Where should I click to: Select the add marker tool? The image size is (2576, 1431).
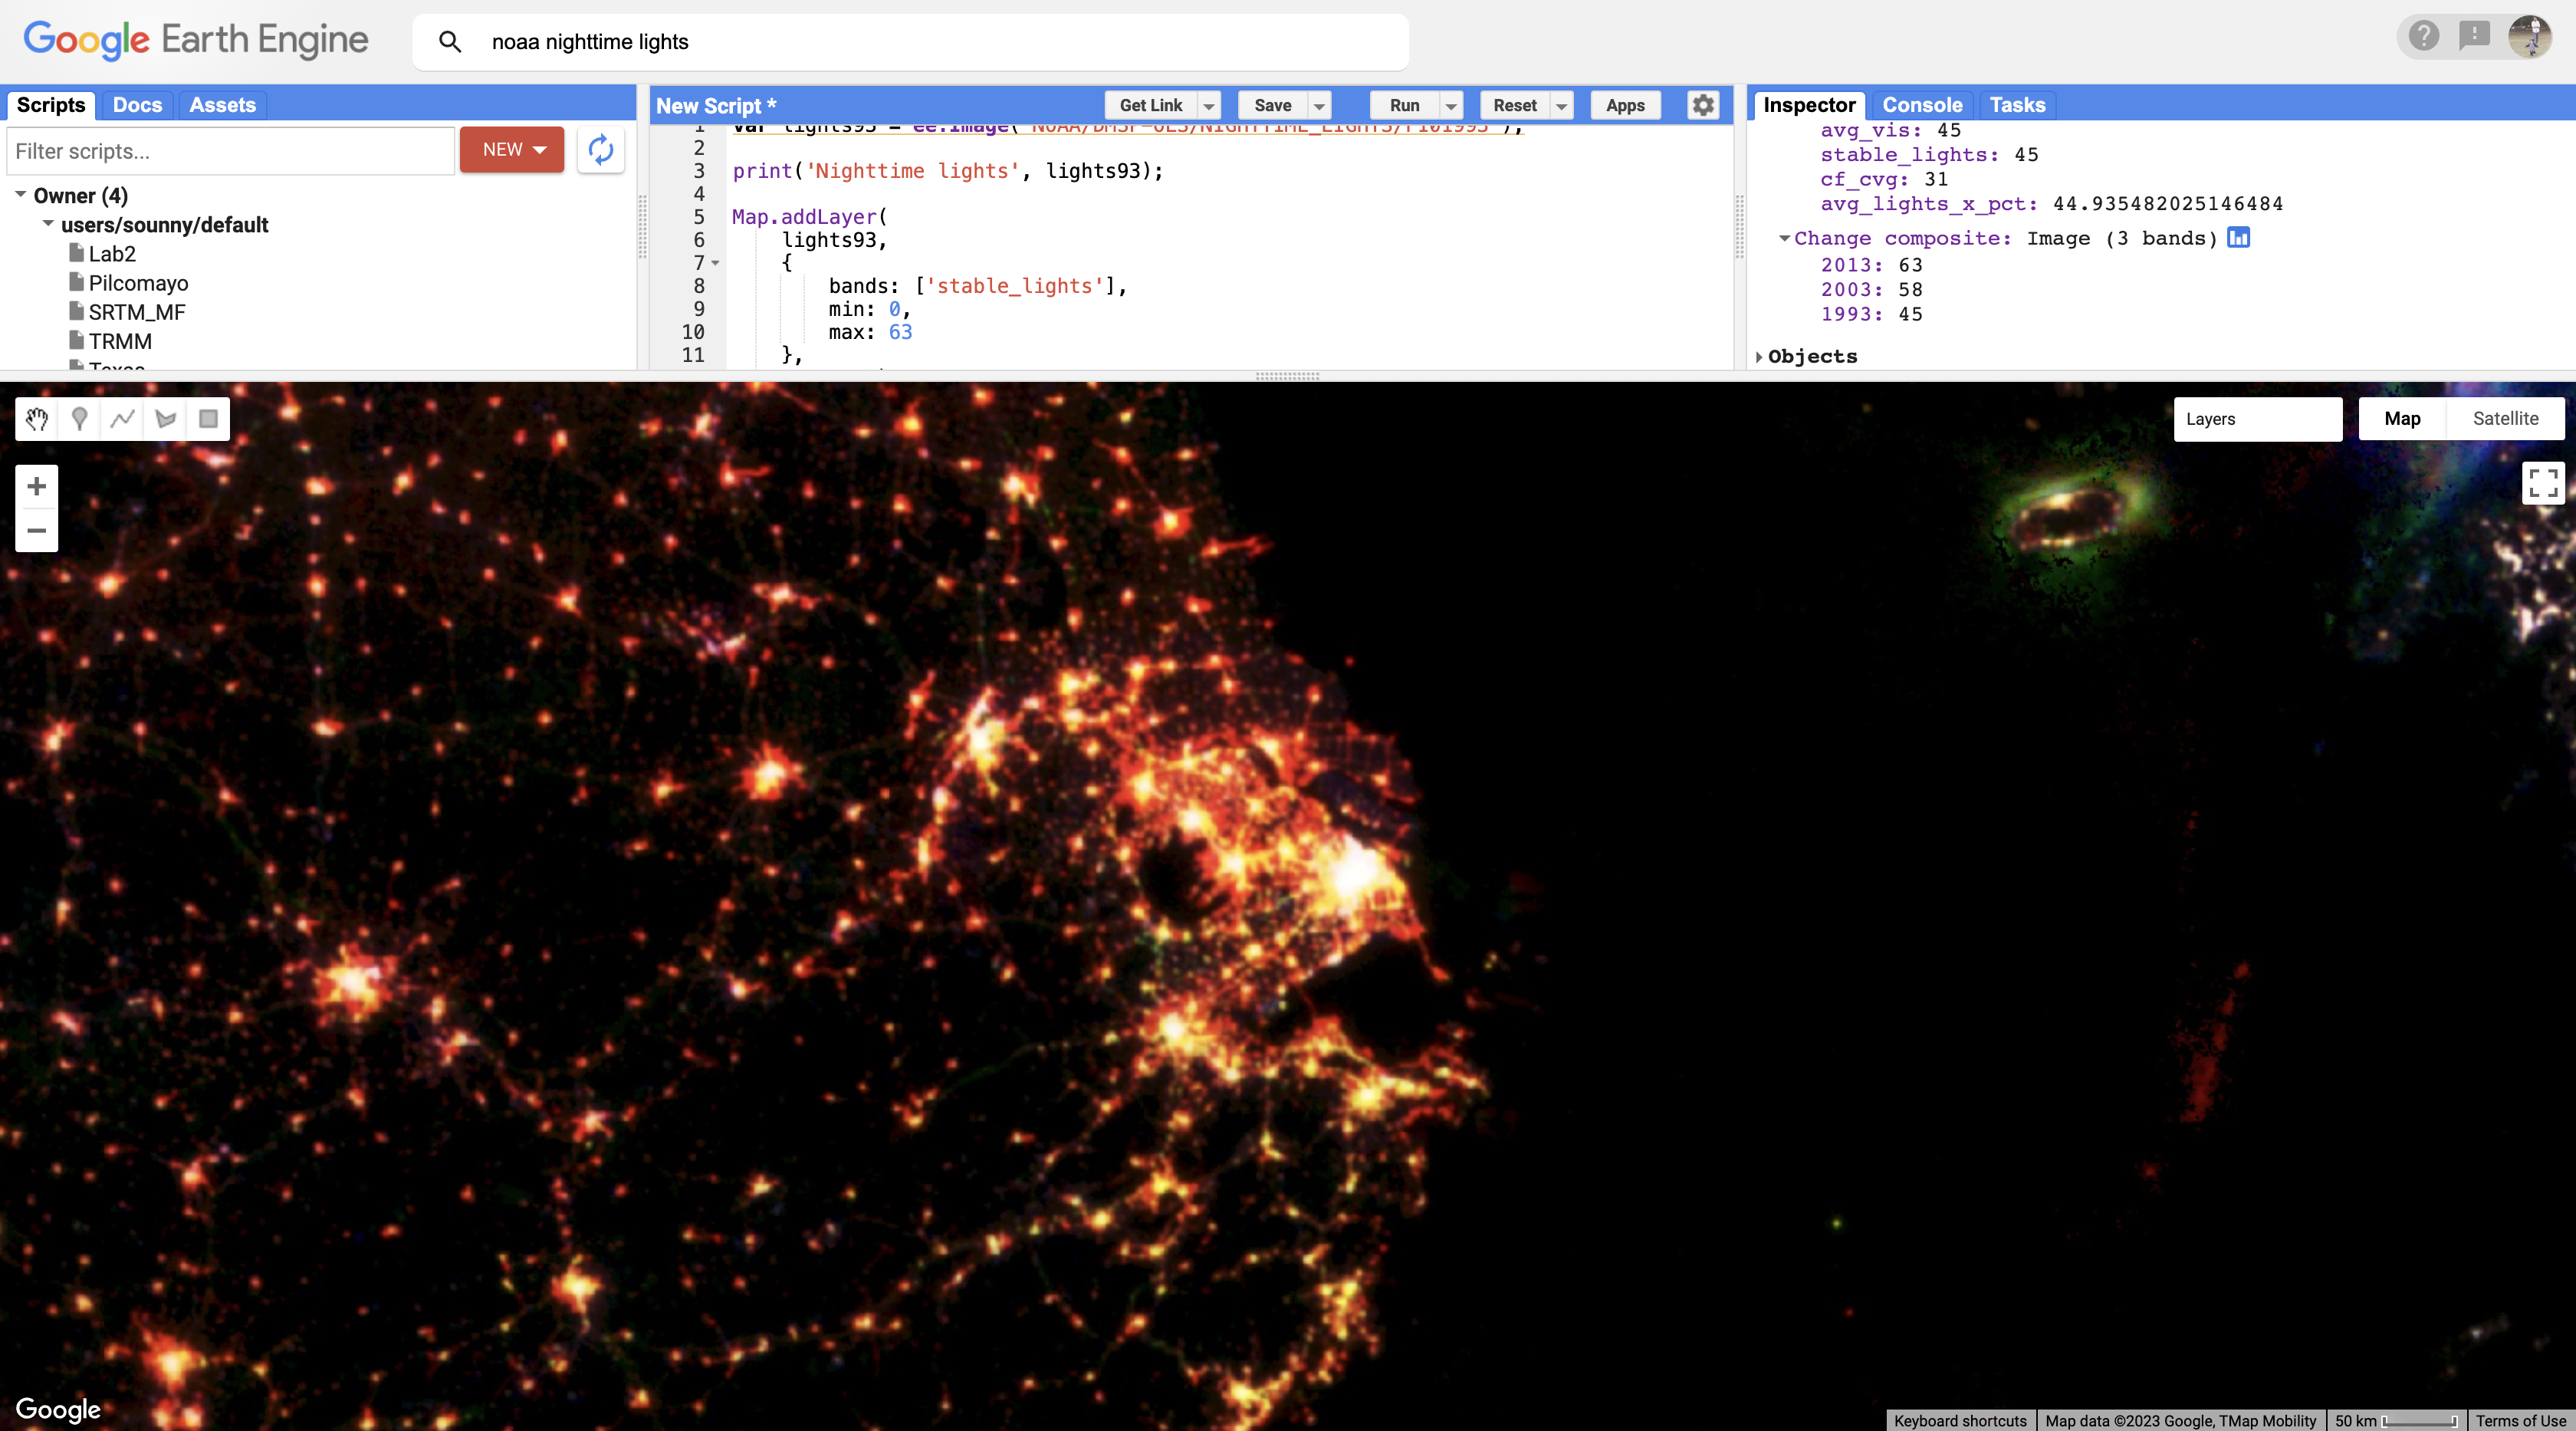click(x=80, y=419)
